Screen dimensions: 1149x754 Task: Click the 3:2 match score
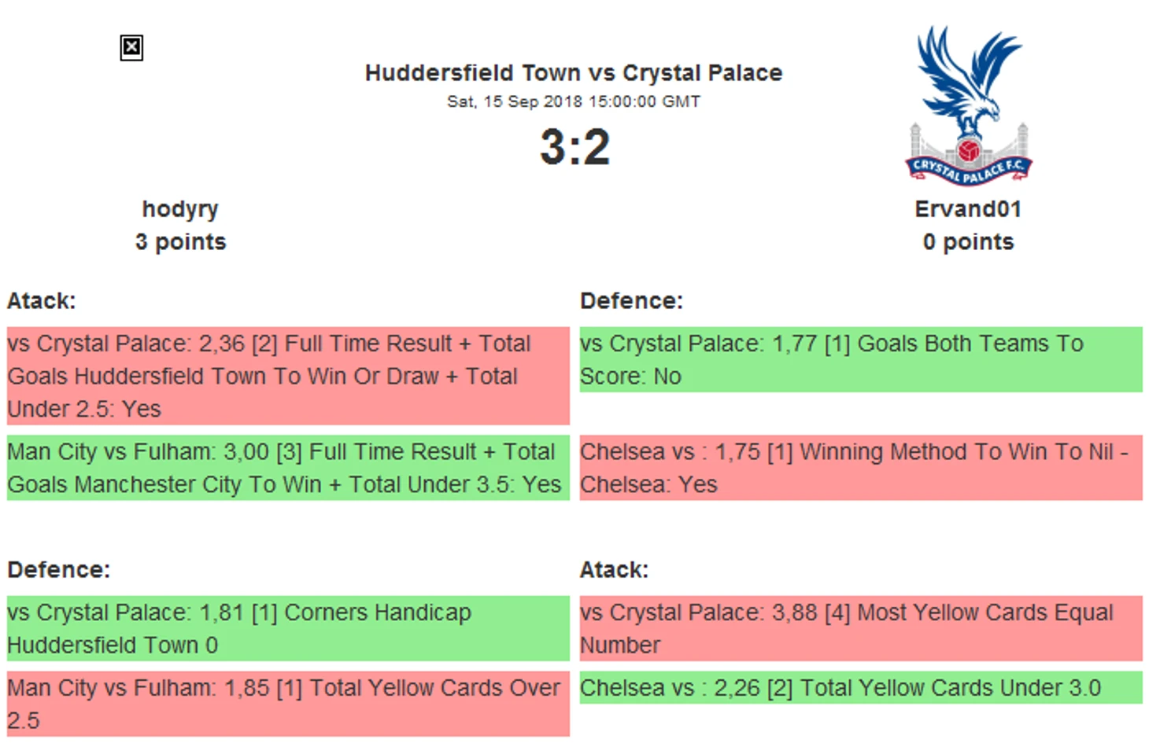[574, 147]
